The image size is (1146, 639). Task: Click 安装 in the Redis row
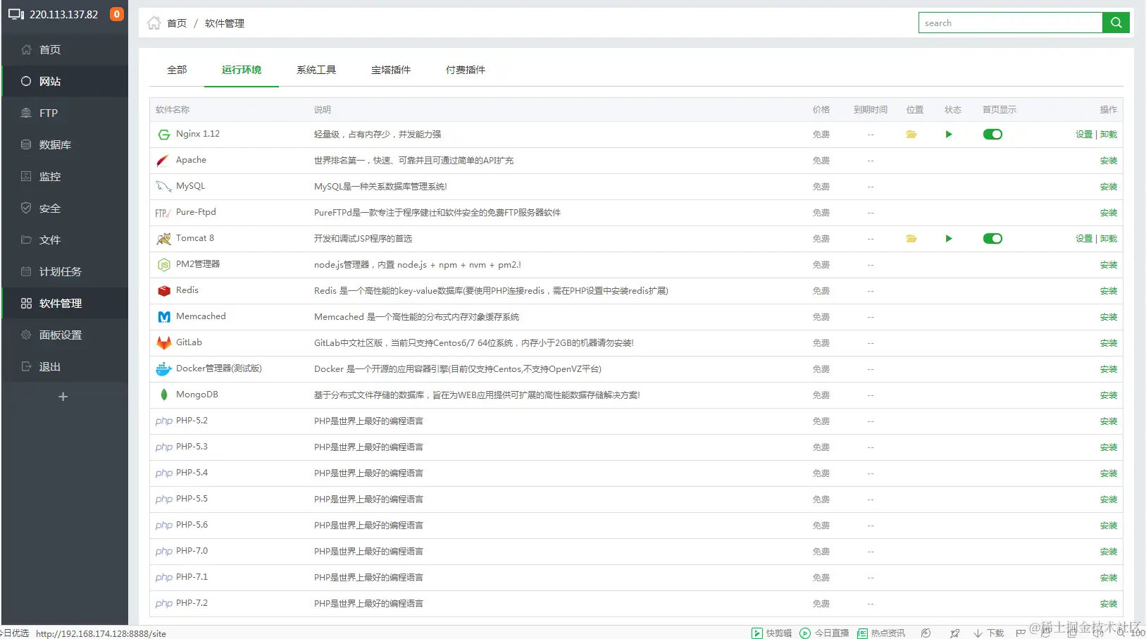[1109, 291]
